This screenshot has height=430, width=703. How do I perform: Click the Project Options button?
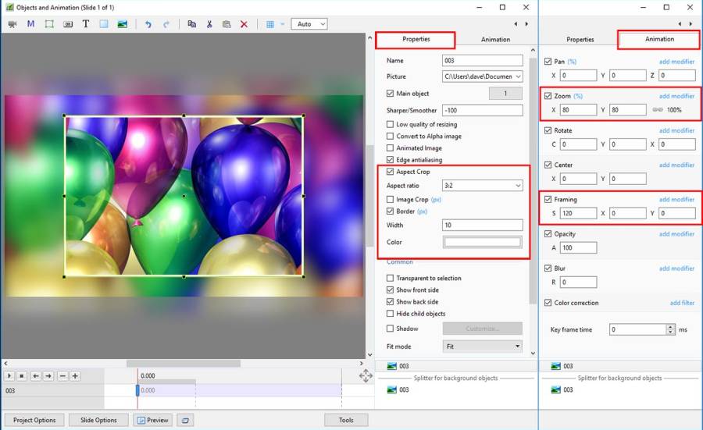tap(35, 420)
